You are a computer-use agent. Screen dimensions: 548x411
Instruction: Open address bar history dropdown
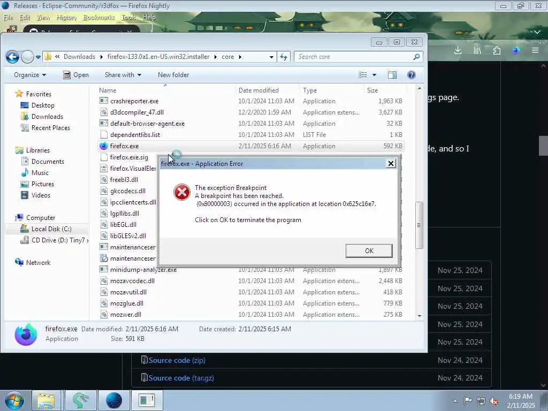[271, 57]
